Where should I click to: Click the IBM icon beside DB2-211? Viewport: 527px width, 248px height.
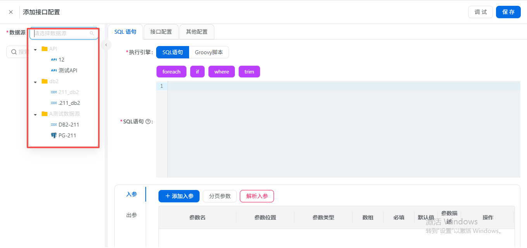coord(54,125)
